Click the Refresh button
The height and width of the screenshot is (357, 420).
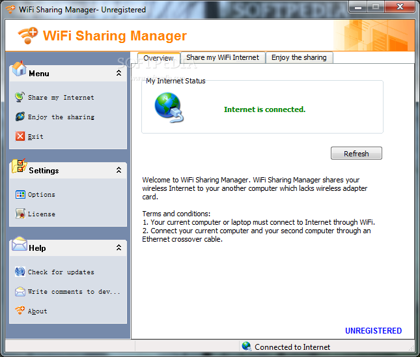coord(356,153)
